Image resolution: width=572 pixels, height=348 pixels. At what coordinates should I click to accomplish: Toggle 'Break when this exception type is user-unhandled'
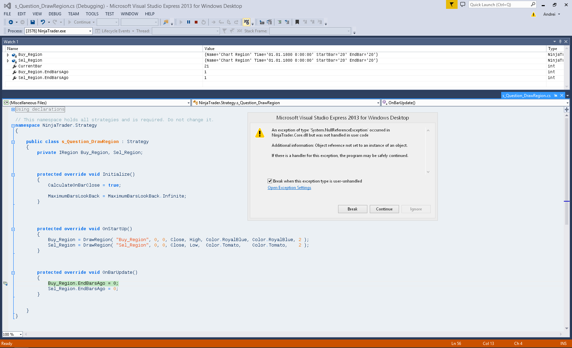[270, 181]
